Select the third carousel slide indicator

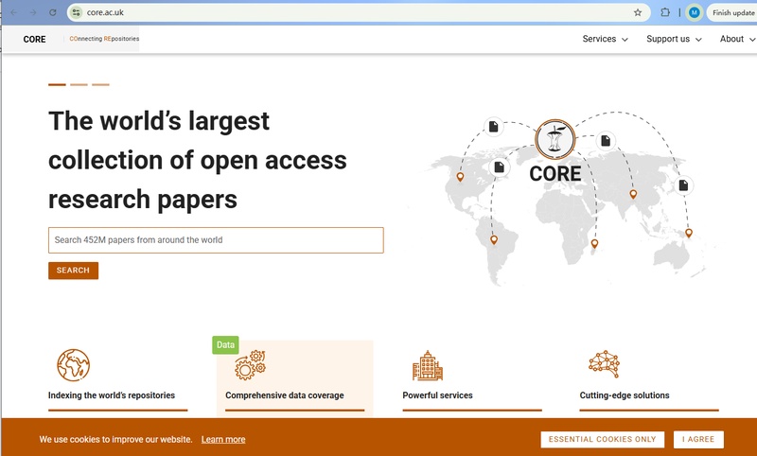[x=100, y=84]
